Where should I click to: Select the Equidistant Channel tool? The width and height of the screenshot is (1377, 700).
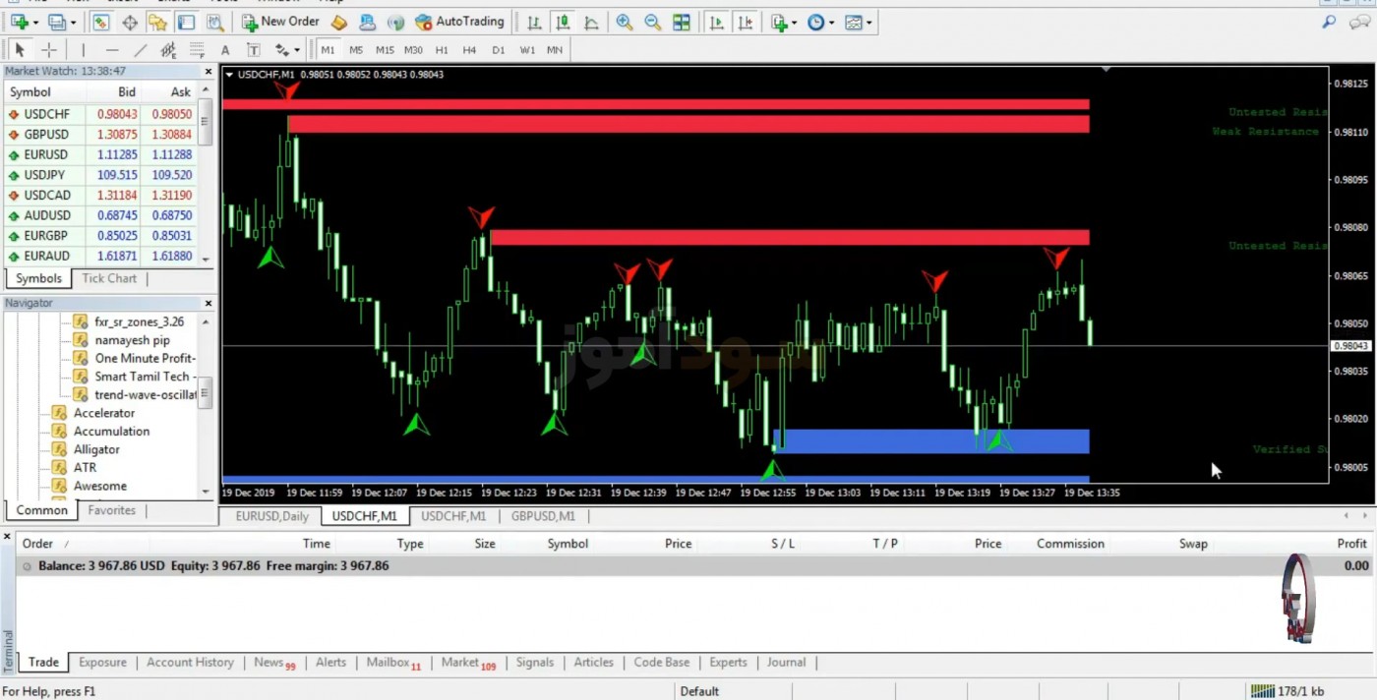coord(168,50)
